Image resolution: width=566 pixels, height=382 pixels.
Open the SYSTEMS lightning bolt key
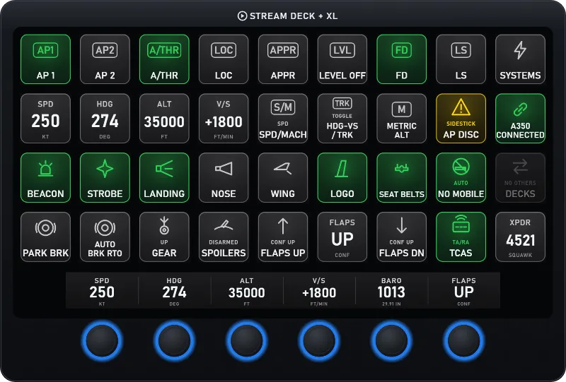tap(520, 59)
